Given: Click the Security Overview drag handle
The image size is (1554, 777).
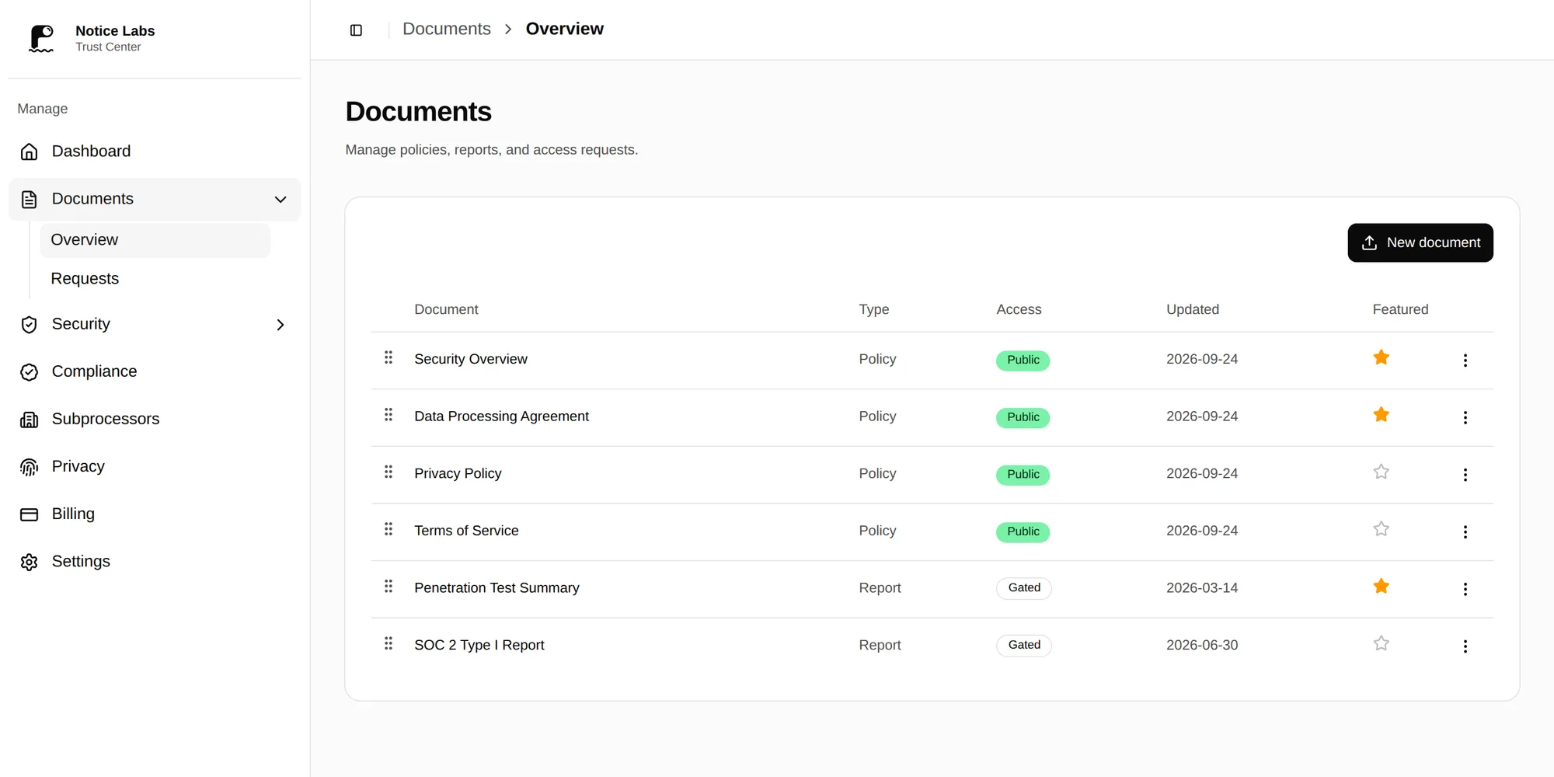Looking at the screenshot, I should (388, 357).
